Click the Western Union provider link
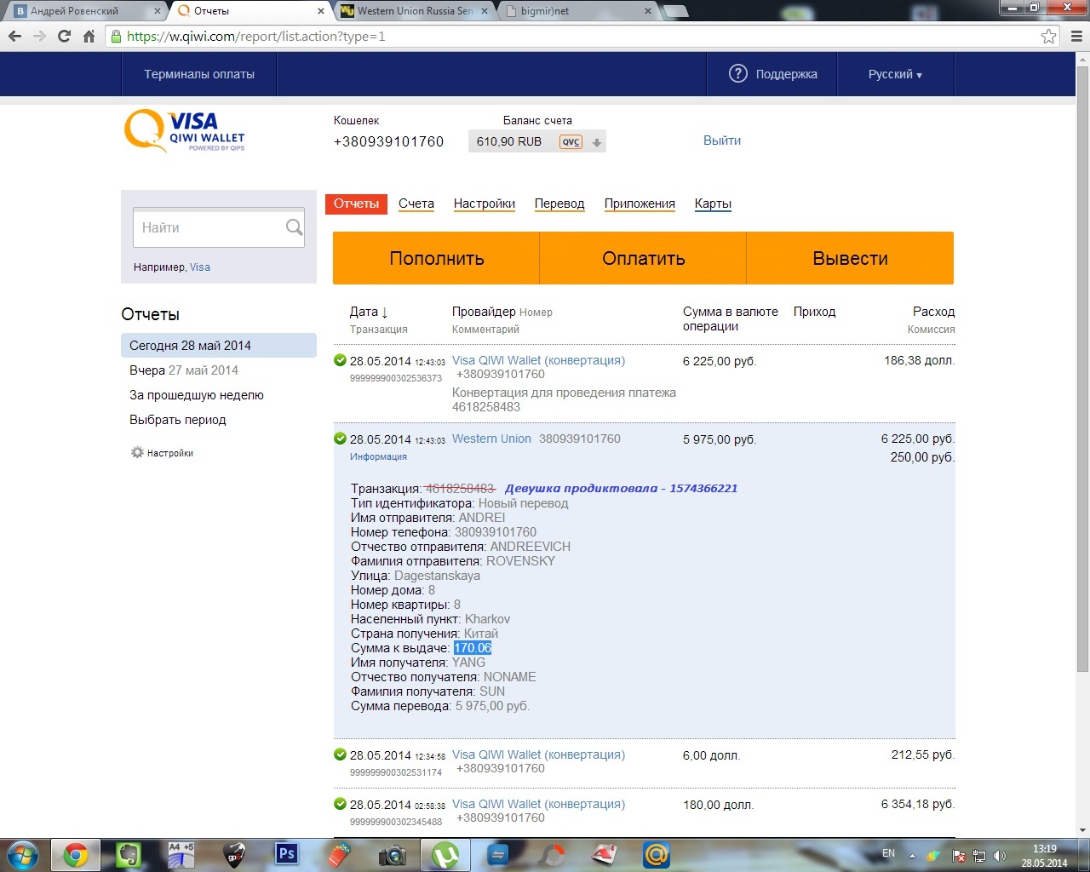This screenshot has width=1090, height=872. click(491, 439)
